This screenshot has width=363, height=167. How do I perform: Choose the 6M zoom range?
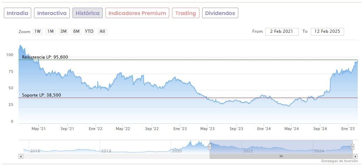click(x=76, y=31)
